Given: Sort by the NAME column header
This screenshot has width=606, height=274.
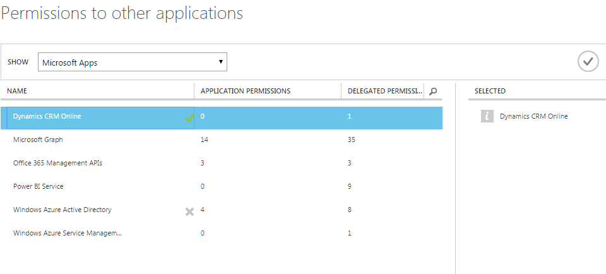Looking at the screenshot, I should [x=17, y=91].
